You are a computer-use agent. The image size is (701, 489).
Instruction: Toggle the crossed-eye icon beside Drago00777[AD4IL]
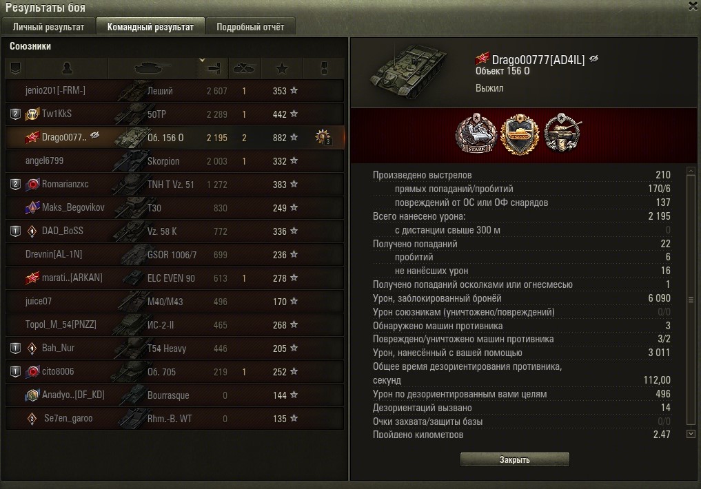(594, 59)
